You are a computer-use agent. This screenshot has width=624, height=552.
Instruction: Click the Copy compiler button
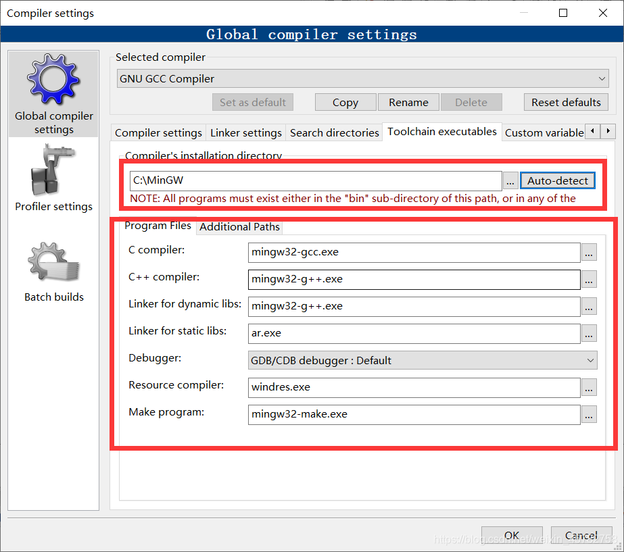click(x=345, y=102)
